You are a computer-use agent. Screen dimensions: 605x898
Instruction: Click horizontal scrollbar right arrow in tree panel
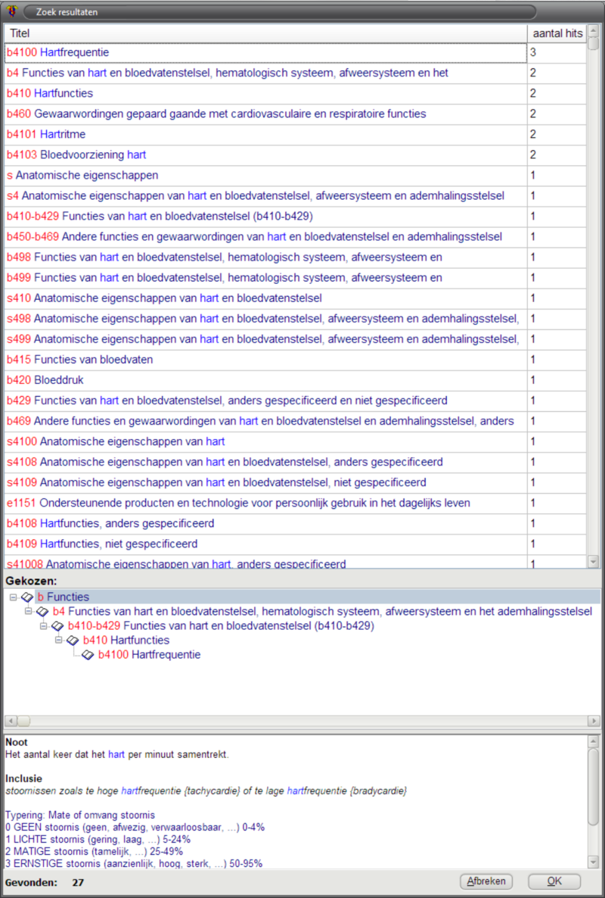pyautogui.click(x=594, y=722)
